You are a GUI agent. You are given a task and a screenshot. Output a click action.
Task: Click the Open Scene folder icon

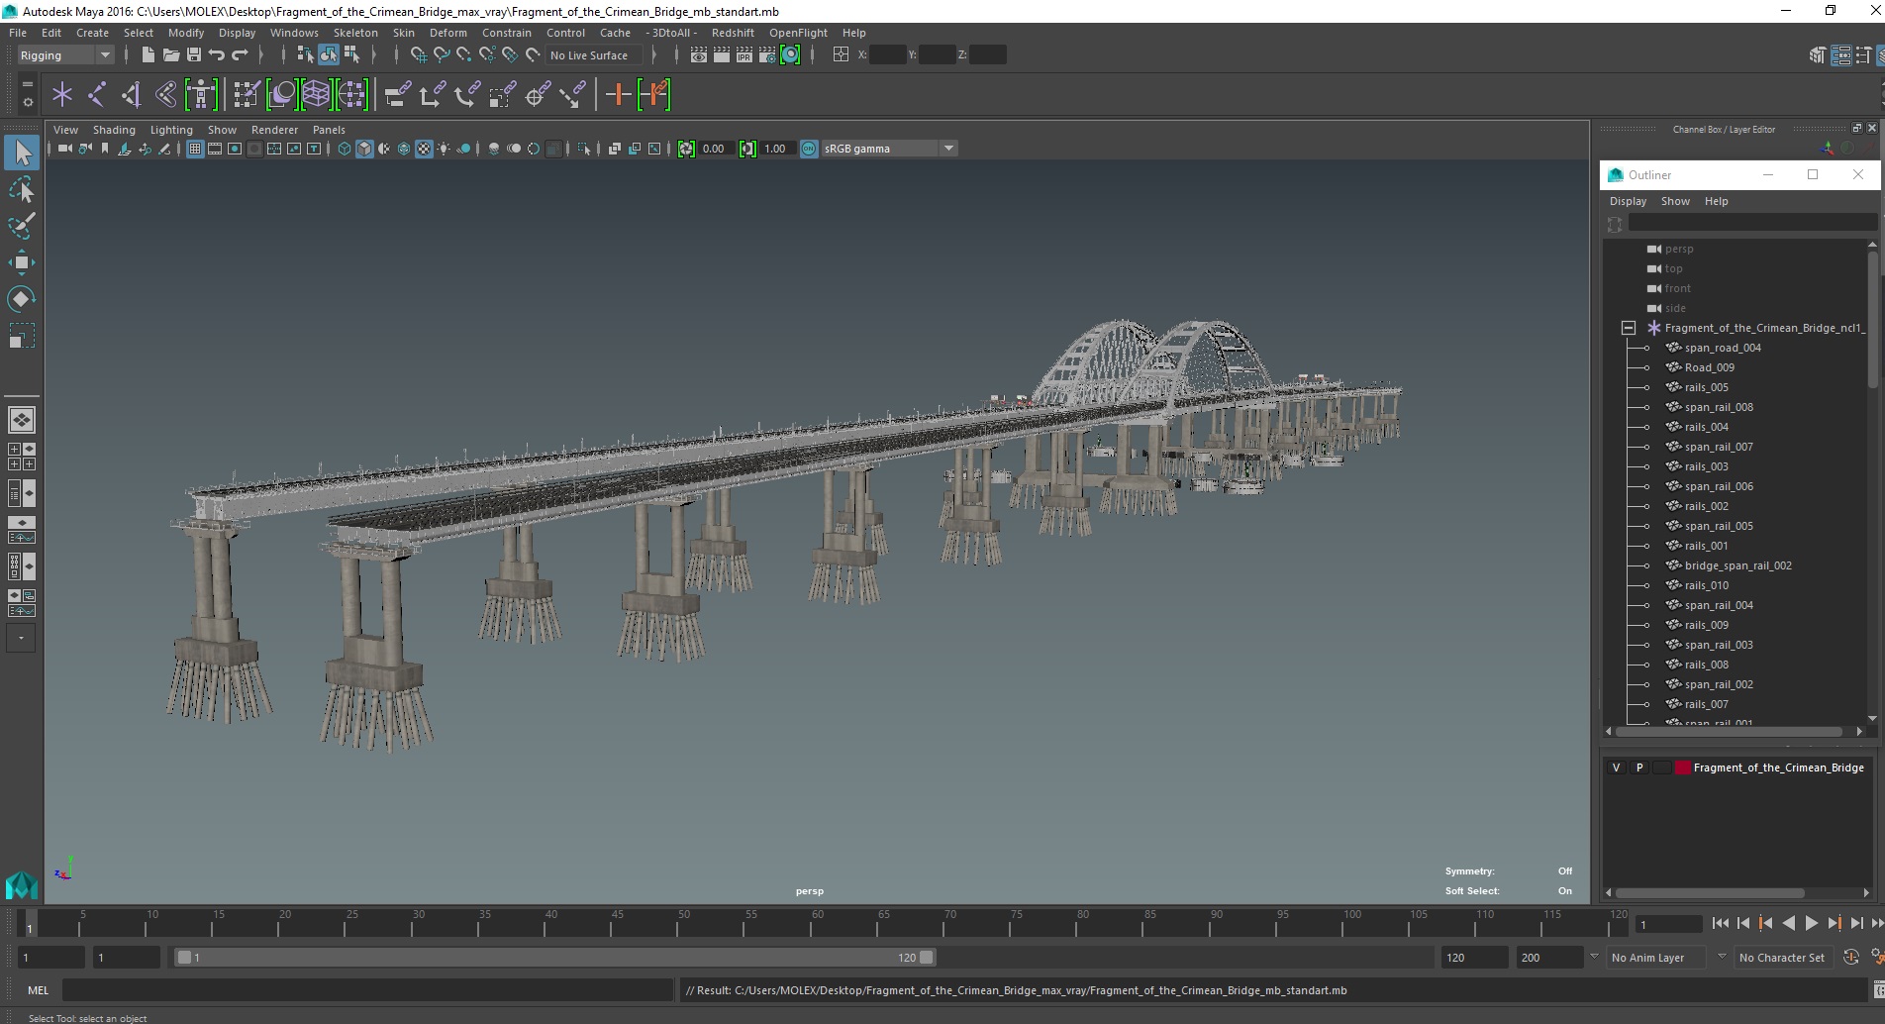point(171,55)
